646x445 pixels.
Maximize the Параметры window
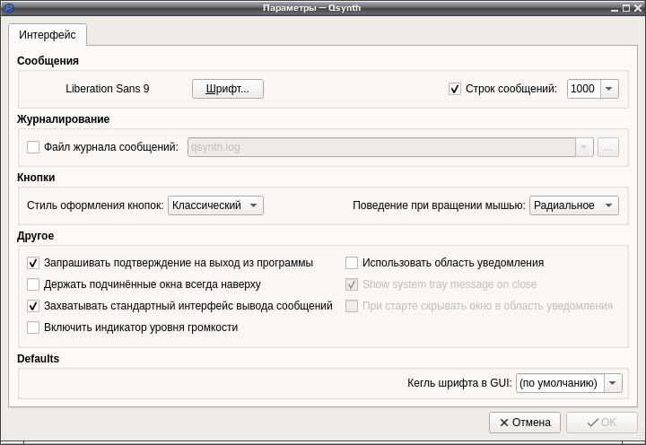pyautogui.click(x=626, y=8)
